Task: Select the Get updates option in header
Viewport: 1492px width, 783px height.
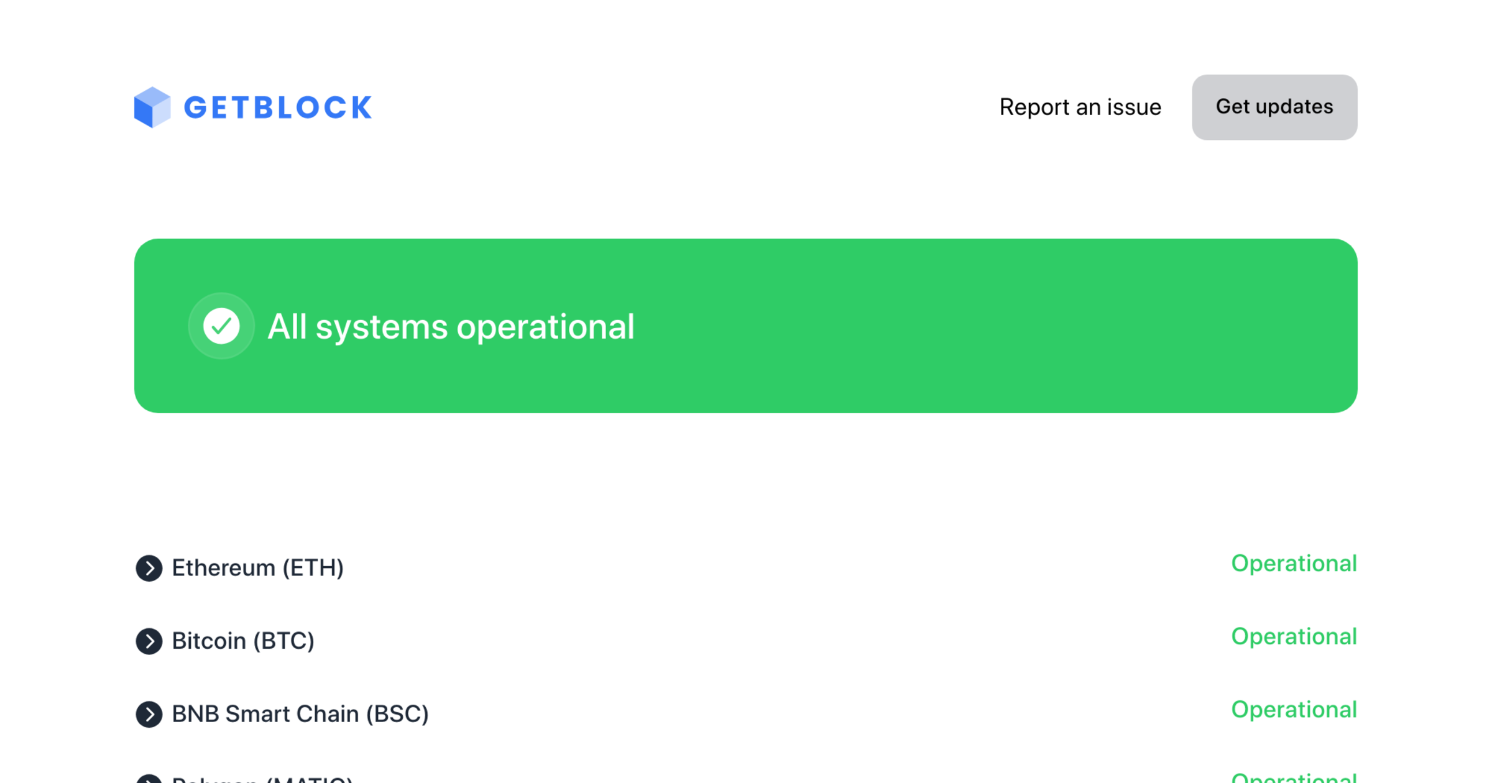Action: pyautogui.click(x=1274, y=107)
